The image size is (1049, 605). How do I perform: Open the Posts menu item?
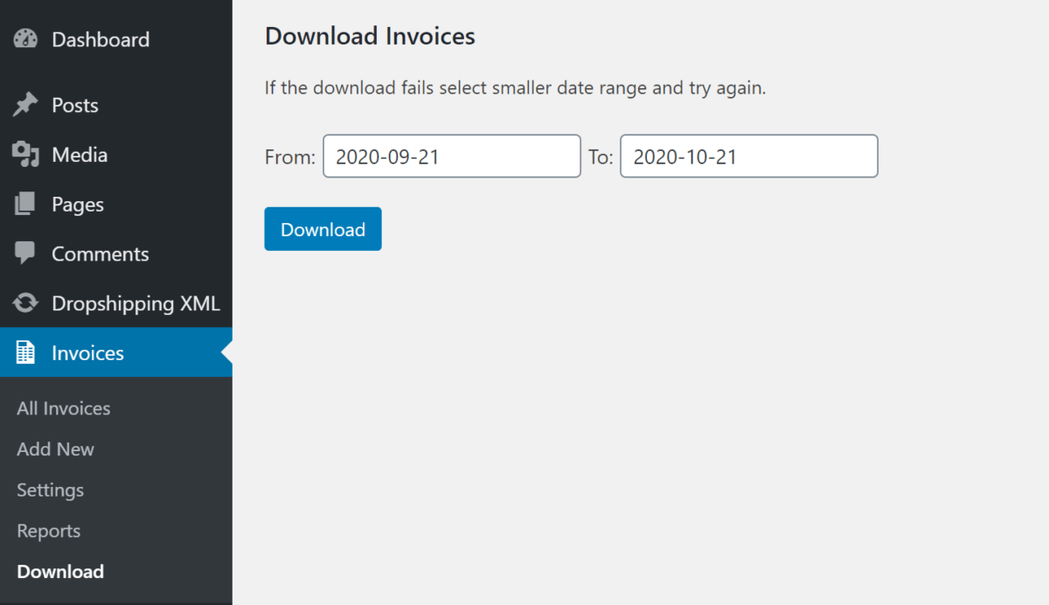[x=75, y=104]
